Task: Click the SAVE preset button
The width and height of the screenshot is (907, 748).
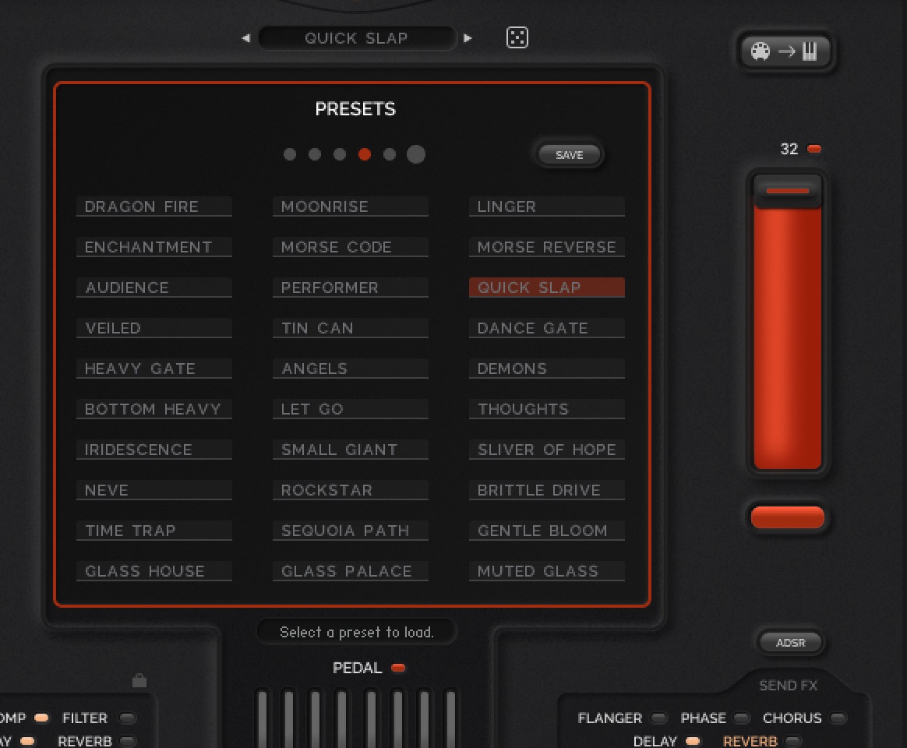Action: pyautogui.click(x=569, y=155)
